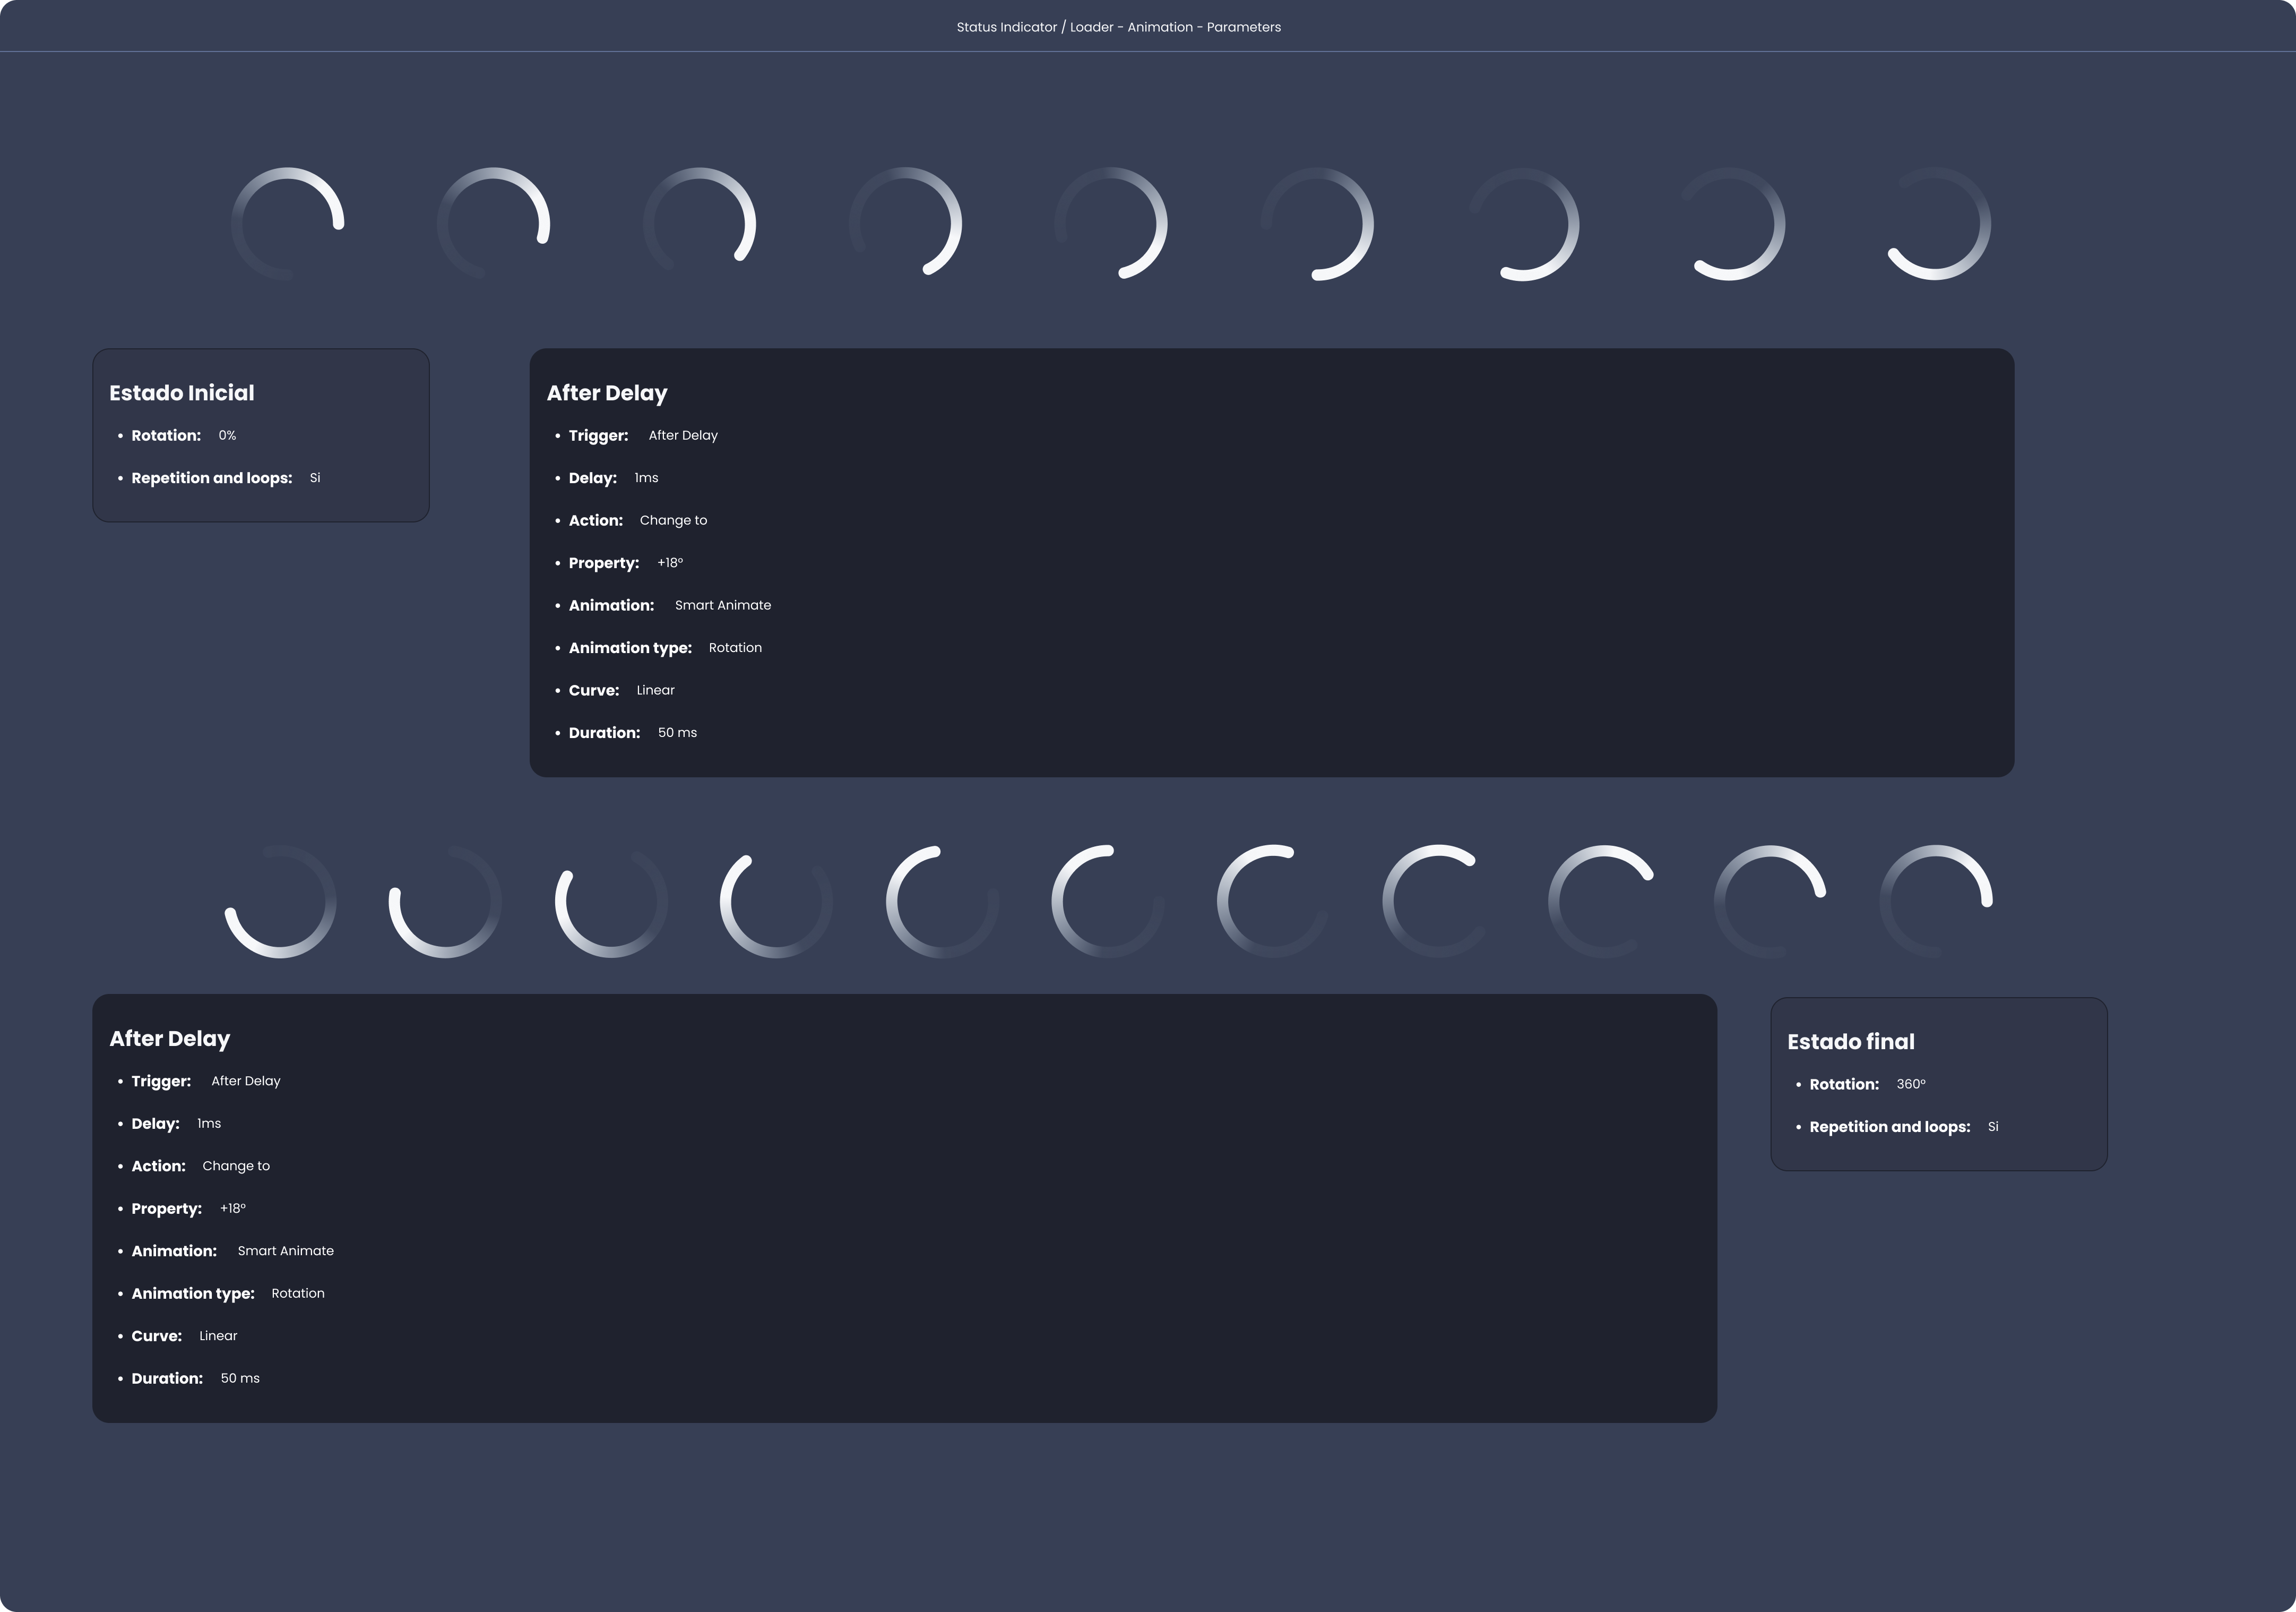2296x1612 pixels.
Task: Click the fifth loader spinner in top row
Action: pos(1111,223)
